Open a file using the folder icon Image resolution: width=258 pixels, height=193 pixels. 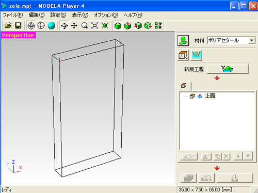coord(8,26)
